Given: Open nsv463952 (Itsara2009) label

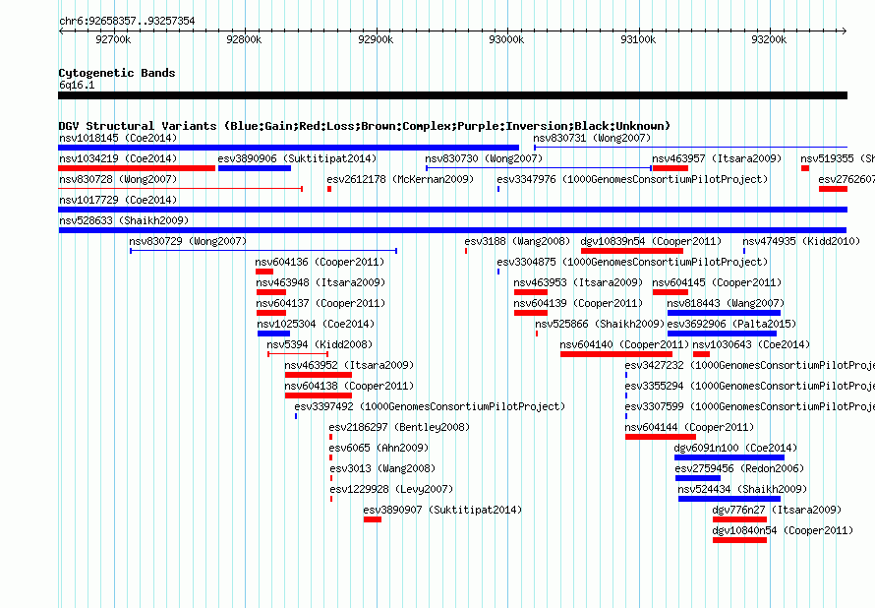Looking at the screenshot, I should click(x=349, y=365).
